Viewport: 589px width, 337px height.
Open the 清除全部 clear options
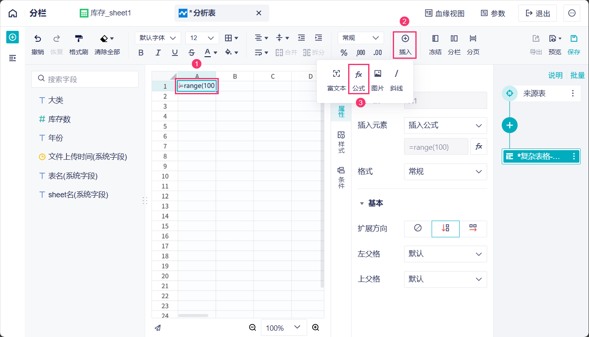click(107, 45)
